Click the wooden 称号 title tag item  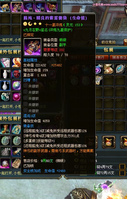coord(16,163)
